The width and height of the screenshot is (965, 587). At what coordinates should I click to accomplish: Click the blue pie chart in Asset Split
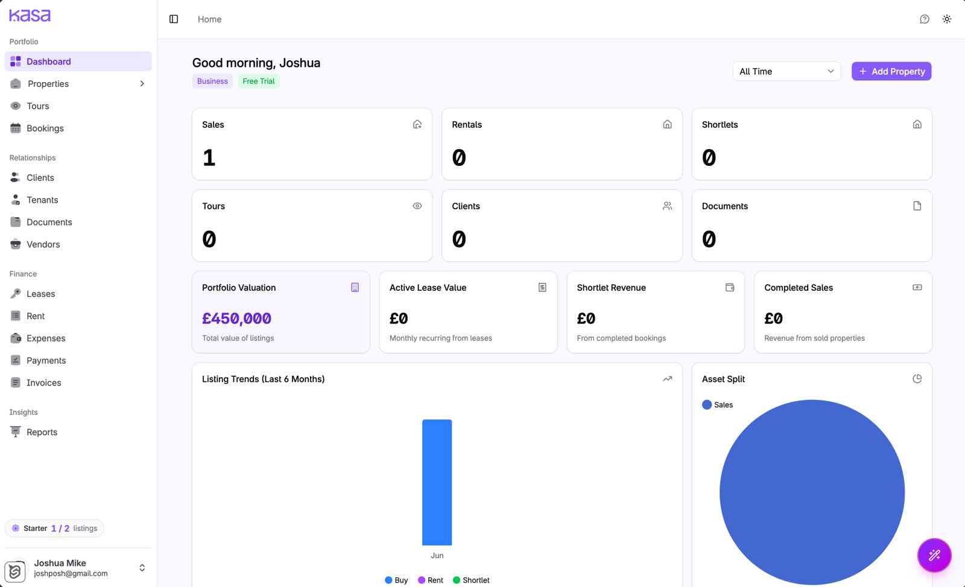[812, 492]
